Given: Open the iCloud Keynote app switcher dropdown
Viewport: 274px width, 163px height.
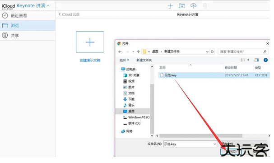Looking at the screenshot, I should (x=33, y=6).
